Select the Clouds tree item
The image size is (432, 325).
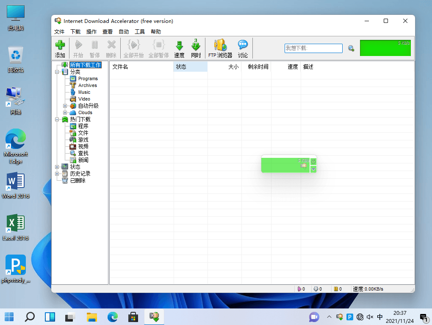coord(85,112)
